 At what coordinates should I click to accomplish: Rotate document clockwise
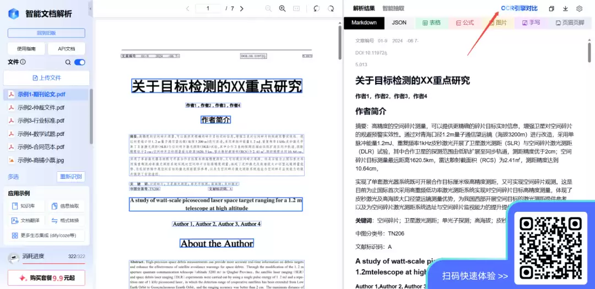click(331, 8)
